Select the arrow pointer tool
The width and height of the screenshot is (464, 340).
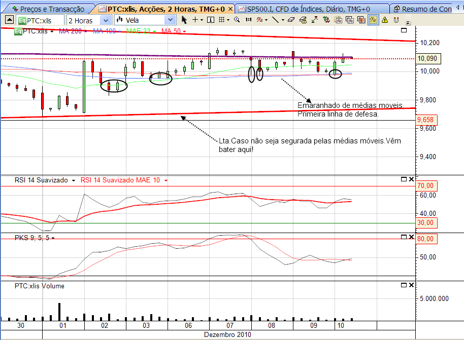[184, 20]
